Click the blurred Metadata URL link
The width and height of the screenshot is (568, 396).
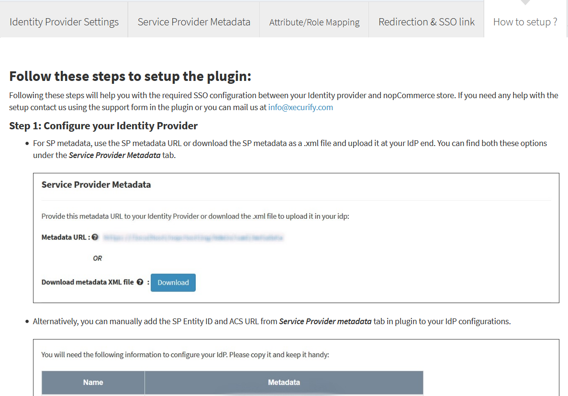click(193, 238)
